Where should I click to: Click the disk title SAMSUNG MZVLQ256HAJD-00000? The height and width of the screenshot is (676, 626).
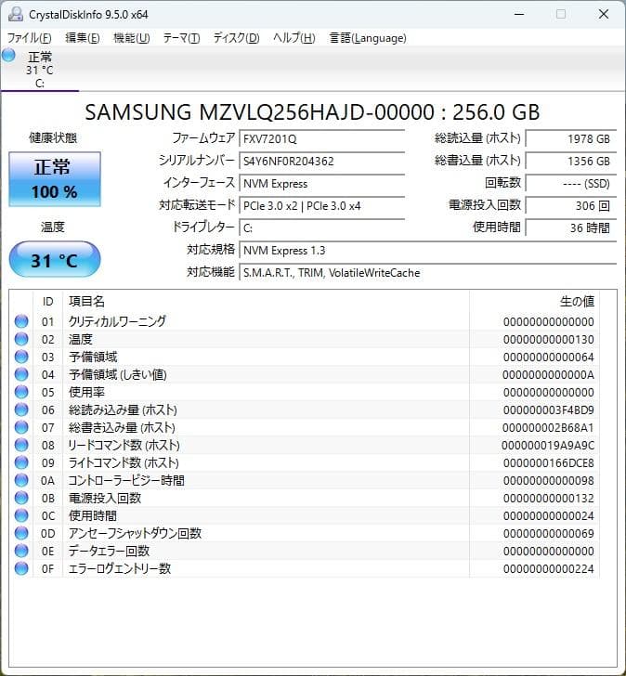click(312, 112)
